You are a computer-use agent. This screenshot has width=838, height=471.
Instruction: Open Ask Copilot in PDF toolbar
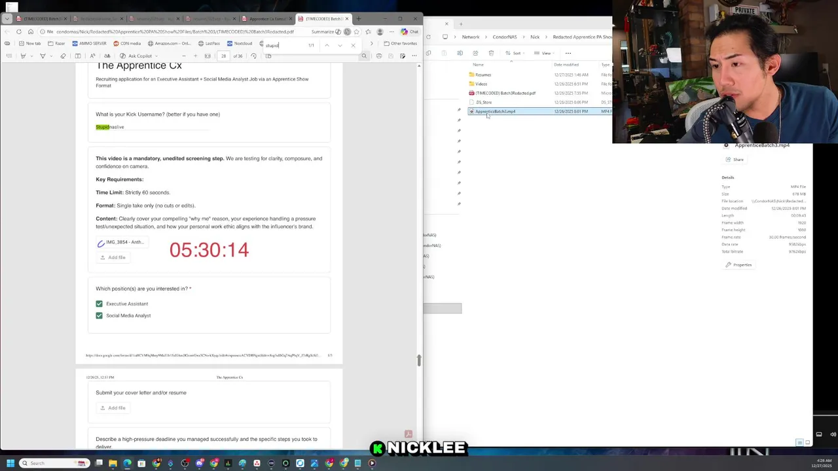[136, 56]
